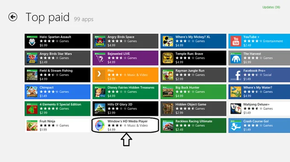Click the Facebook Pro+ icon
290x162 pixels.
[x=236, y=75]
